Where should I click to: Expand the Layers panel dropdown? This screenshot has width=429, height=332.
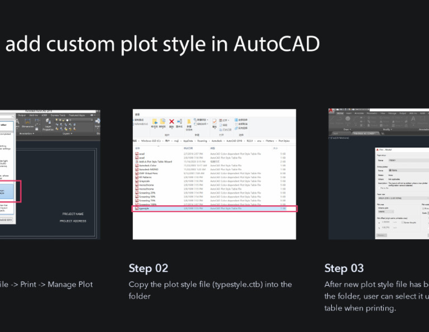pos(67,134)
